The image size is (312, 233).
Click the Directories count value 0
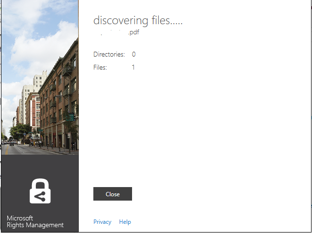pos(134,55)
